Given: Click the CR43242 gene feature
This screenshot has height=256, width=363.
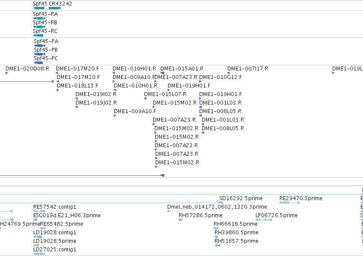Looking at the screenshot, I should click(55, 8).
